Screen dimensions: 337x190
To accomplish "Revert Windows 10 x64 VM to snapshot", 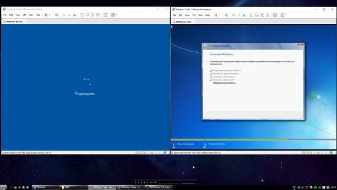I will tap(69, 15).
